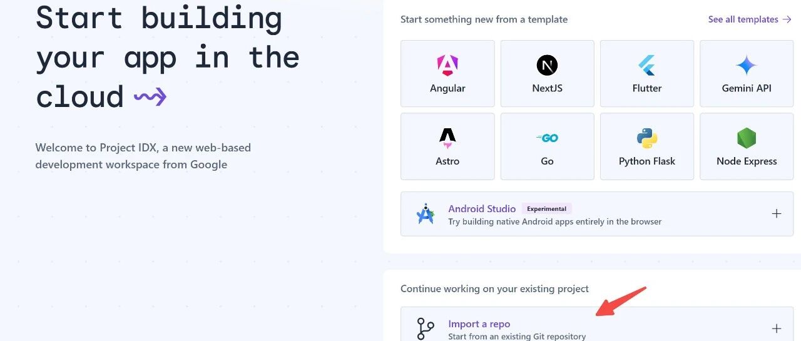
Task: Click the Android Studio logo icon
Action: click(426, 214)
